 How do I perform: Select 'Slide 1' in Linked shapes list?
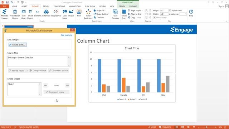(x=11, y=84)
